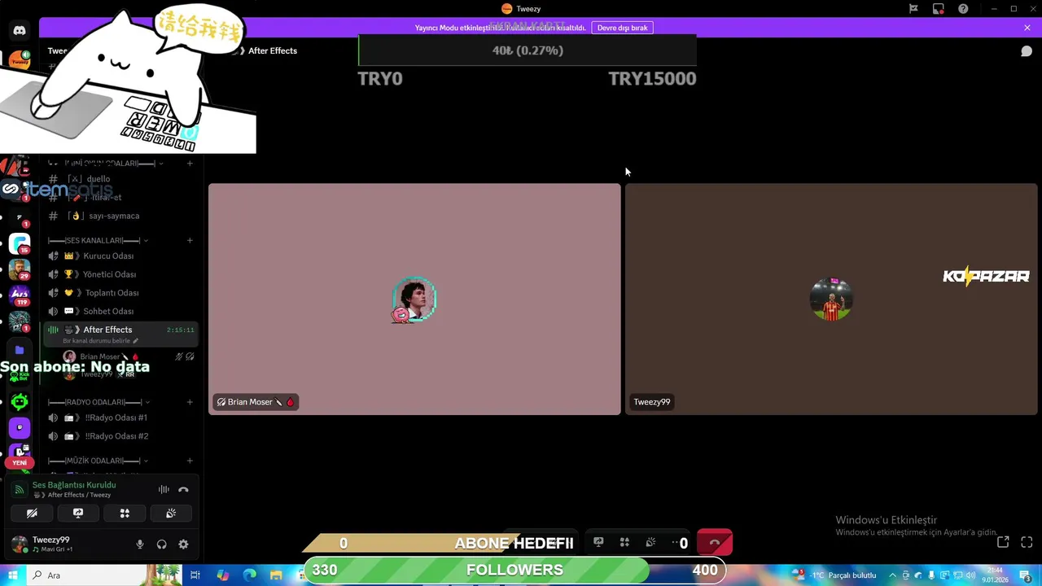1042x586 pixels.
Task: Open soundboard in bottom call controls
Action: [x=650, y=543]
